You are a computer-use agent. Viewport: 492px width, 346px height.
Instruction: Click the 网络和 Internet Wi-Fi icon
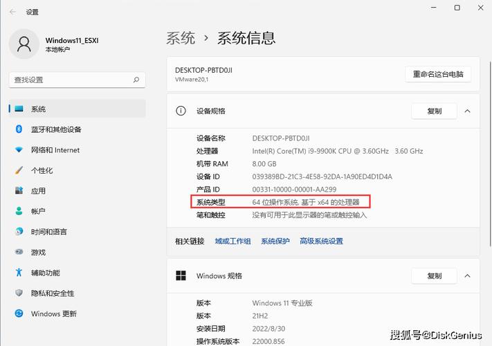pyautogui.click(x=19, y=149)
